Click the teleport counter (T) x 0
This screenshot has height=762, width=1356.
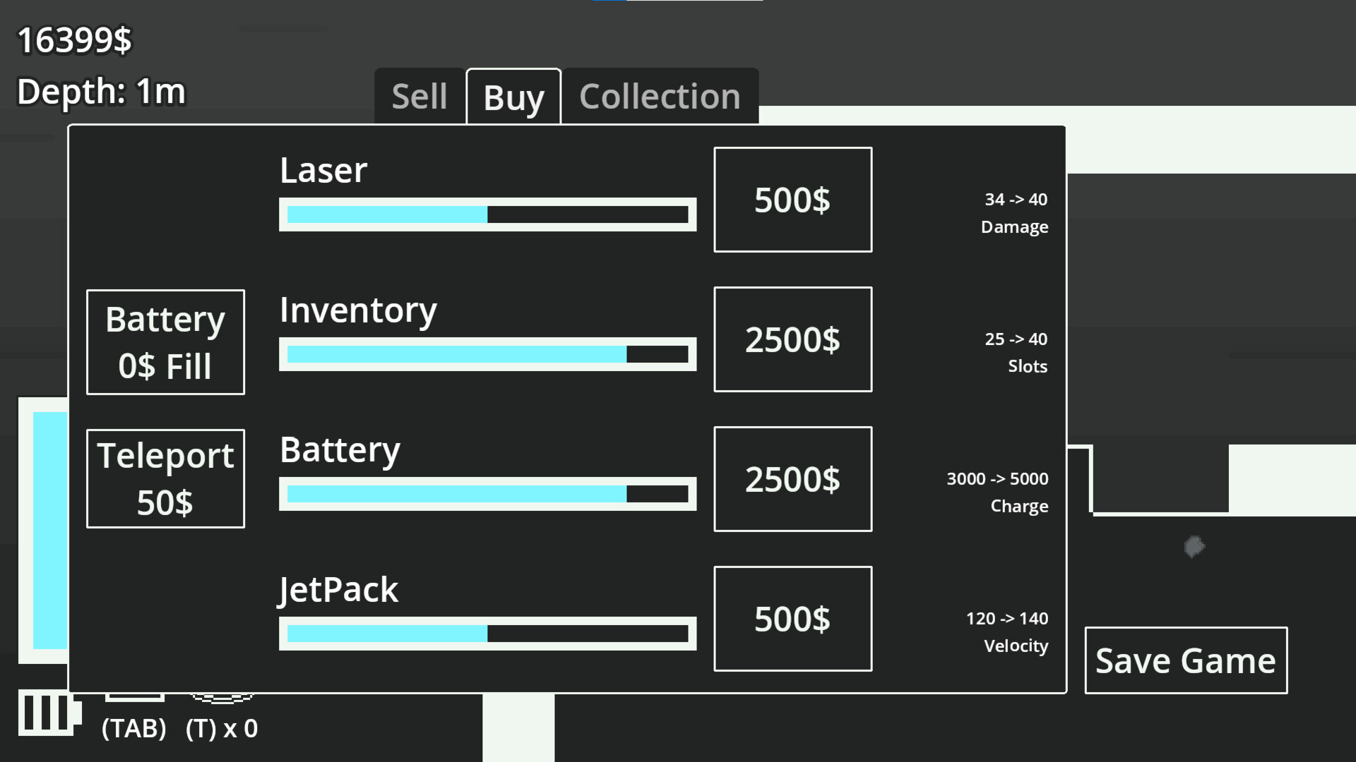pos(222,728)
